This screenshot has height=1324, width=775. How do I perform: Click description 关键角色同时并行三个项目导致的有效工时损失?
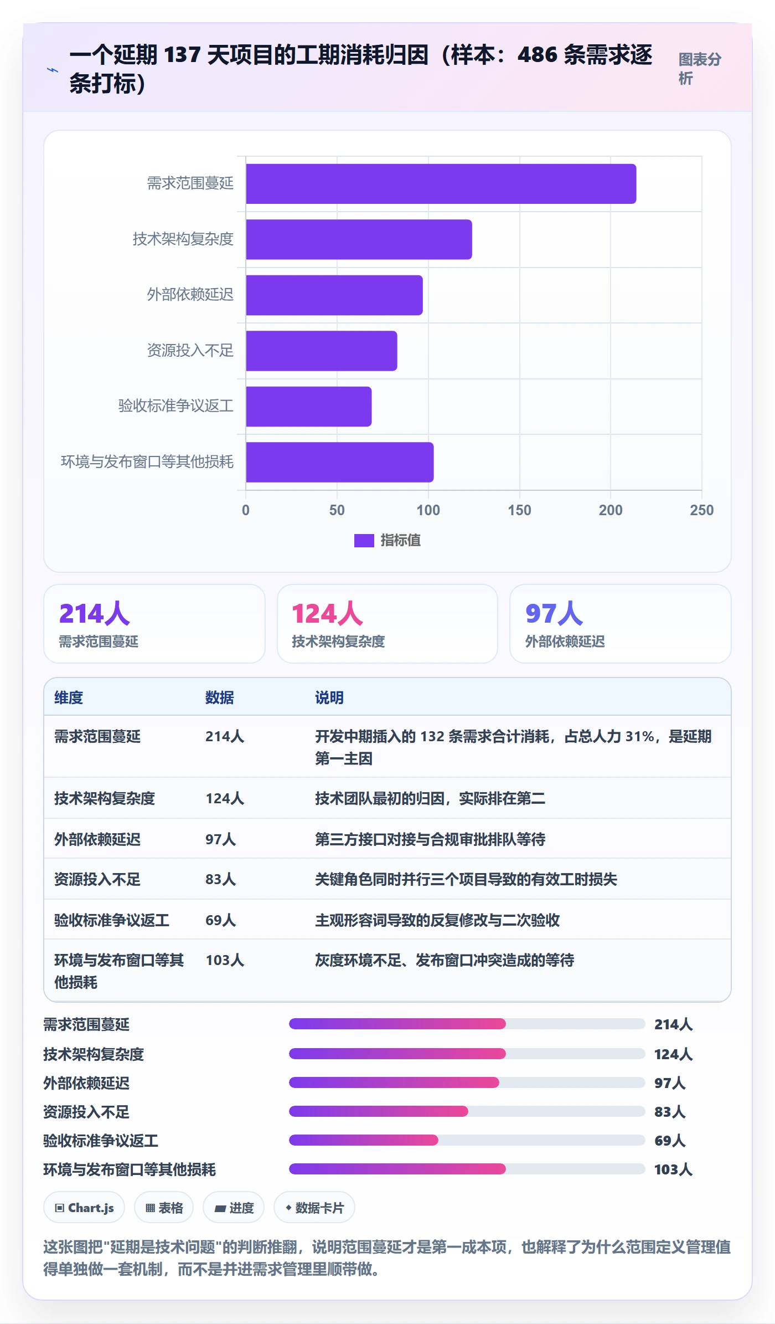(x=466, y=879)
